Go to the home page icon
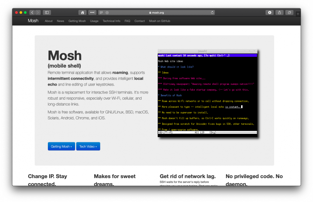 click(82, 12)
